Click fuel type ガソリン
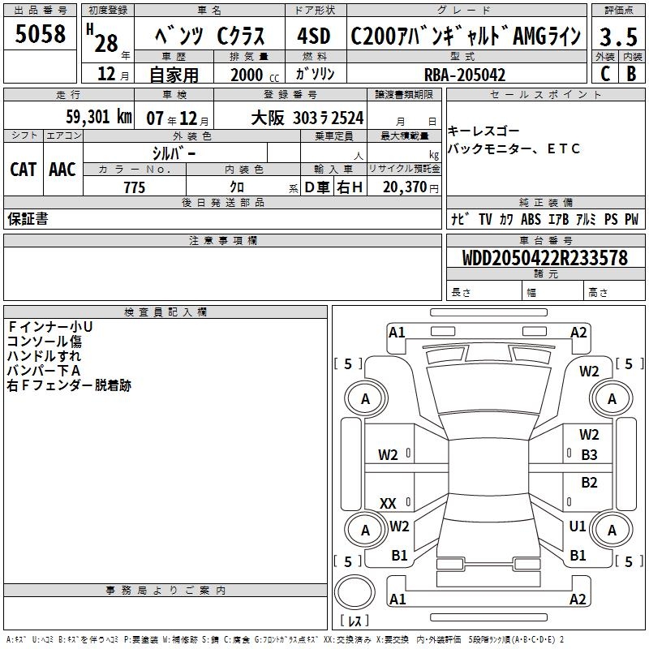Image resolution: width=649 pixels, height=649 pixels. click(x=315, y=74)
